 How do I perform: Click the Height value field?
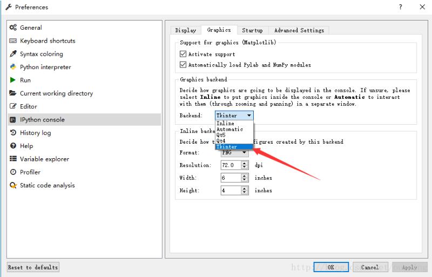tap(231, 191)
